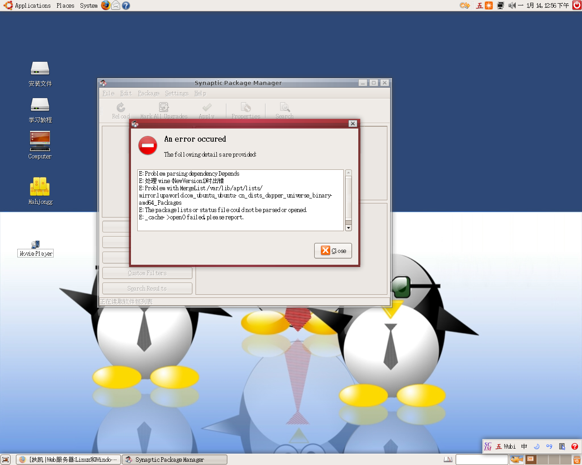Viewport: 582px width, 465px height.
Task: Open the 安装文件 drive desktop icon
Action: coord(40,74)
